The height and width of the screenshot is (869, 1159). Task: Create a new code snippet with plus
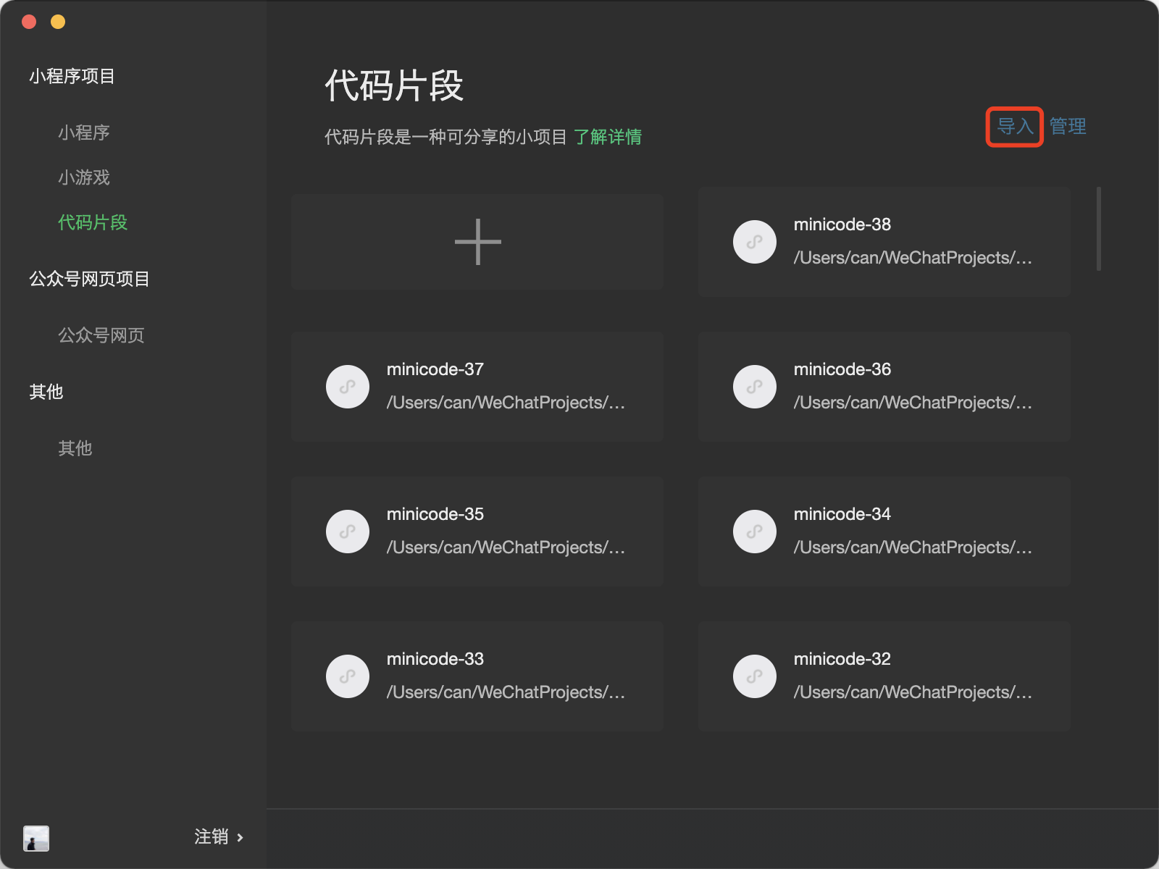pos(477,242)
